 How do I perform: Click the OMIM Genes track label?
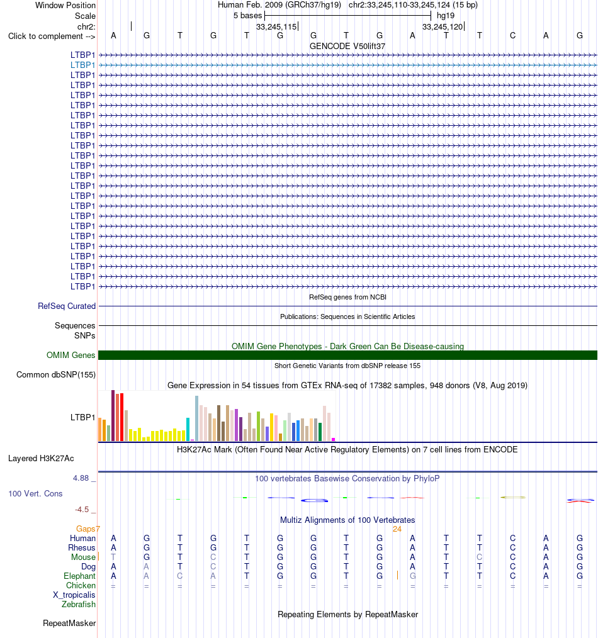pos(71,355)
